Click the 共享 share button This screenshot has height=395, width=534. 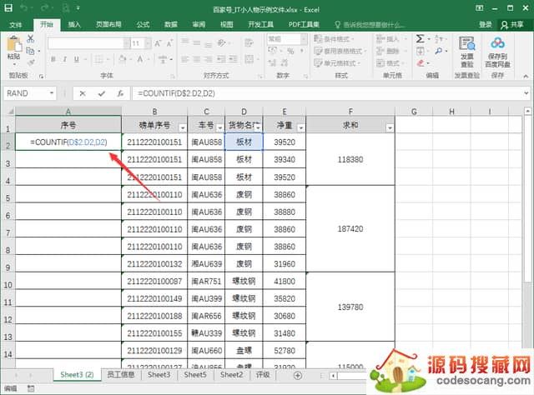pos(510,25)
